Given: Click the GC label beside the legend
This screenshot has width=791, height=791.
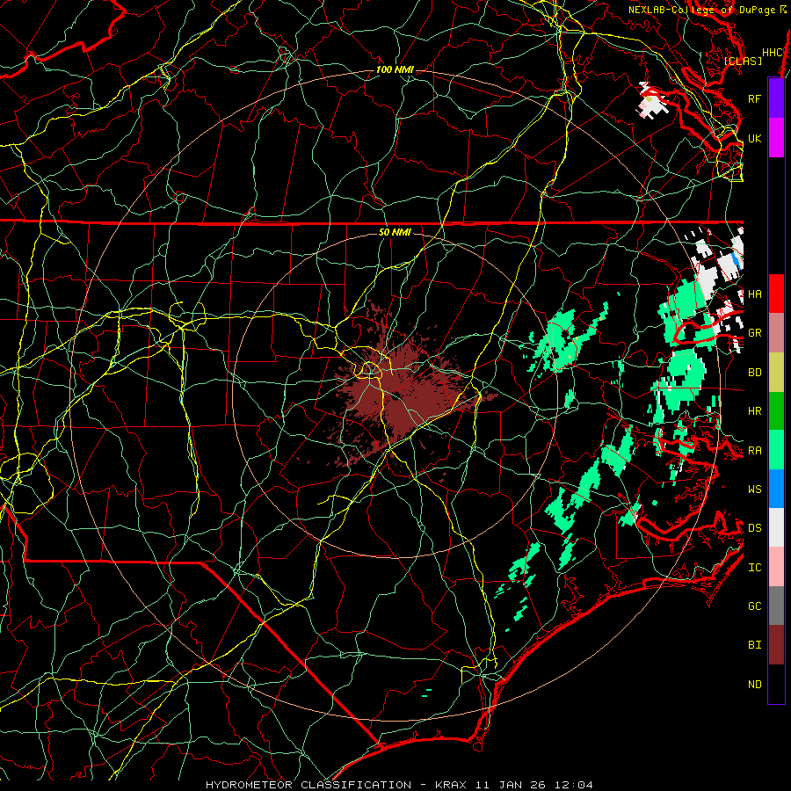Looking at the screenshot, I should [754, 606].
